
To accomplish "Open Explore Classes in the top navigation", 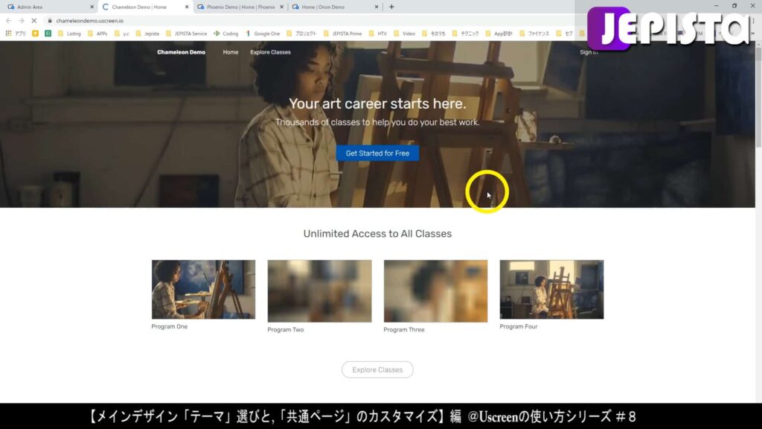I will tap(270, 52).
